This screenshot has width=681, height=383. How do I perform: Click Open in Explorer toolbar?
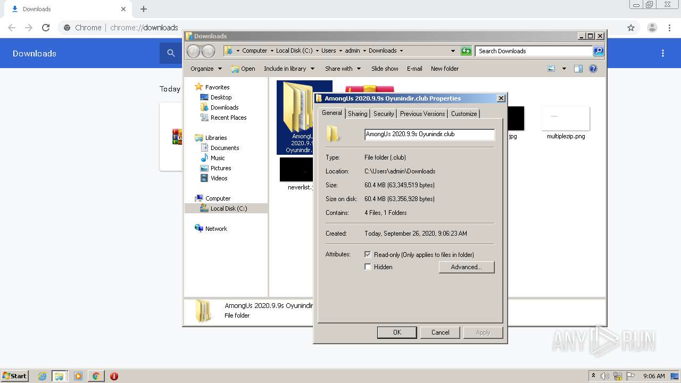[x=243, y=69]
